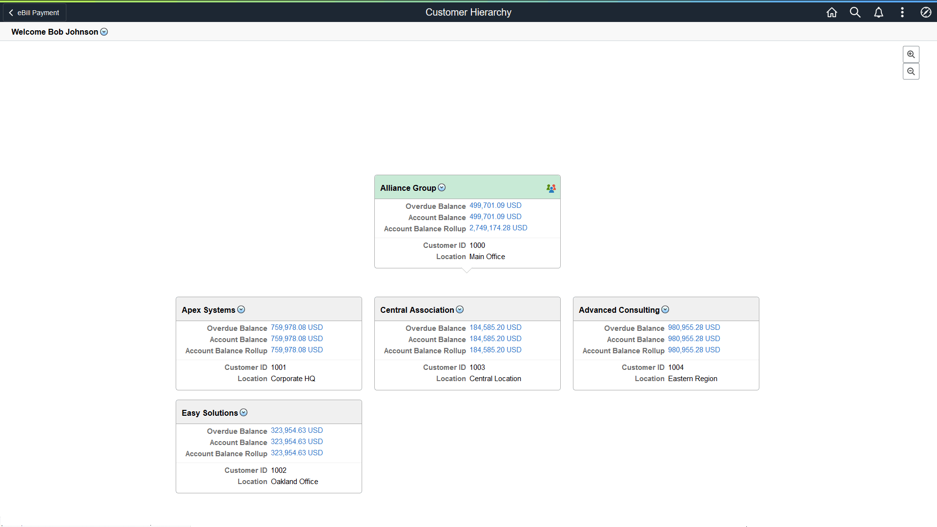
Task: Click Apex Systems overdue balance 759,978.08 USD
Action: pos(297,328)
